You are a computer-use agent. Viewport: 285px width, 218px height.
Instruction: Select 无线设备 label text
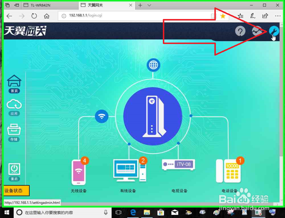[x=79, y=191]
